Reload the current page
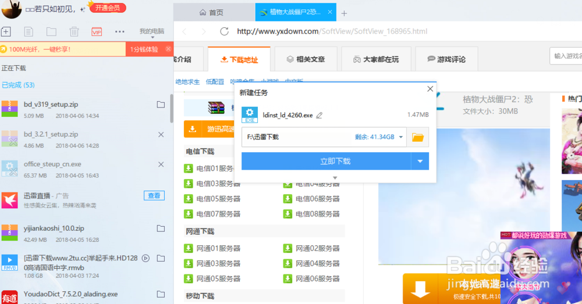Screen dimensions: 582x304 [x=224, y=31]
